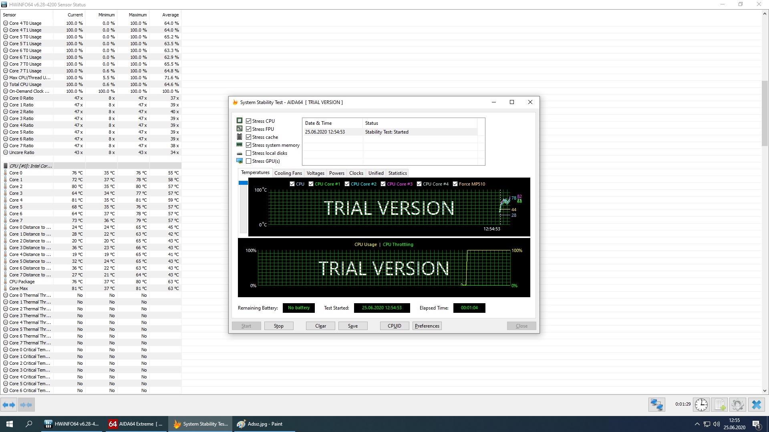The width and height of the screenshot is (769, 432).
Task: Show hidden tray icons chevron
Action: 697,424
